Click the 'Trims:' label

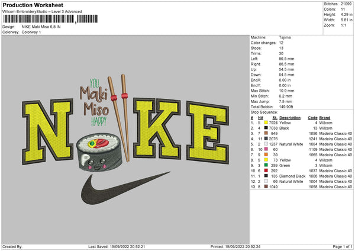pyautogui.click(x=256, y=53)
